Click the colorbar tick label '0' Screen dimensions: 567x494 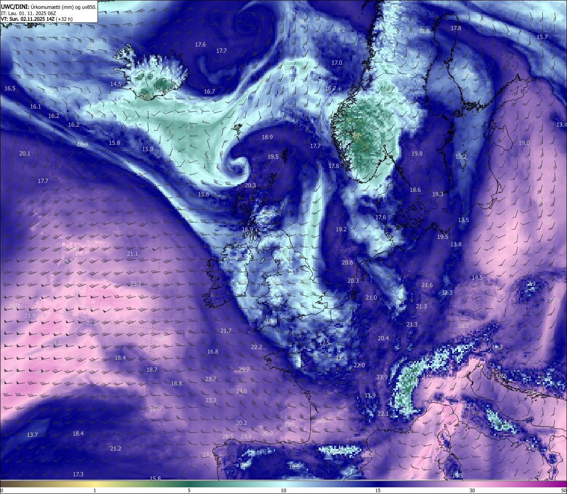[2, 490]
